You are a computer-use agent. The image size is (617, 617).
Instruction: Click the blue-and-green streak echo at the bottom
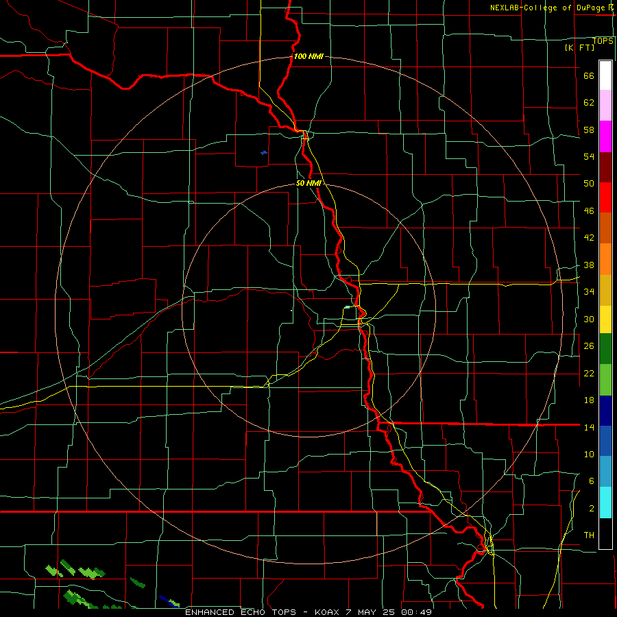pyautogui.click(x=169, y=601)
